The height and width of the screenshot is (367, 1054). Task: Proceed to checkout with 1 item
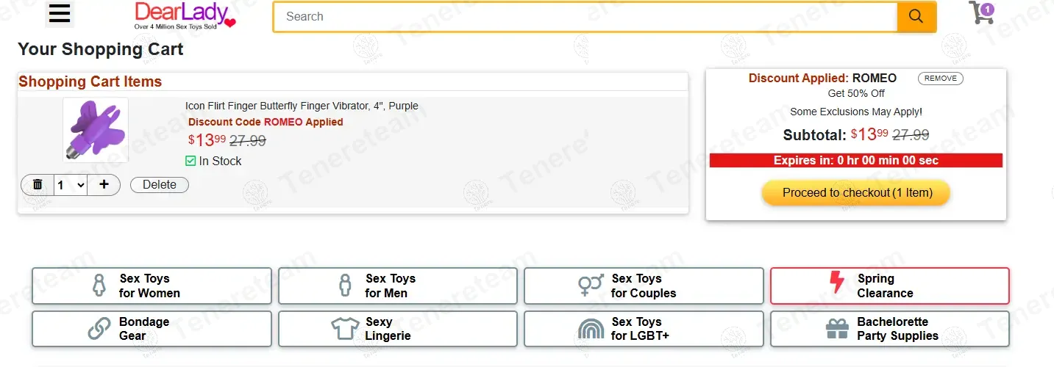pos(857,193)
